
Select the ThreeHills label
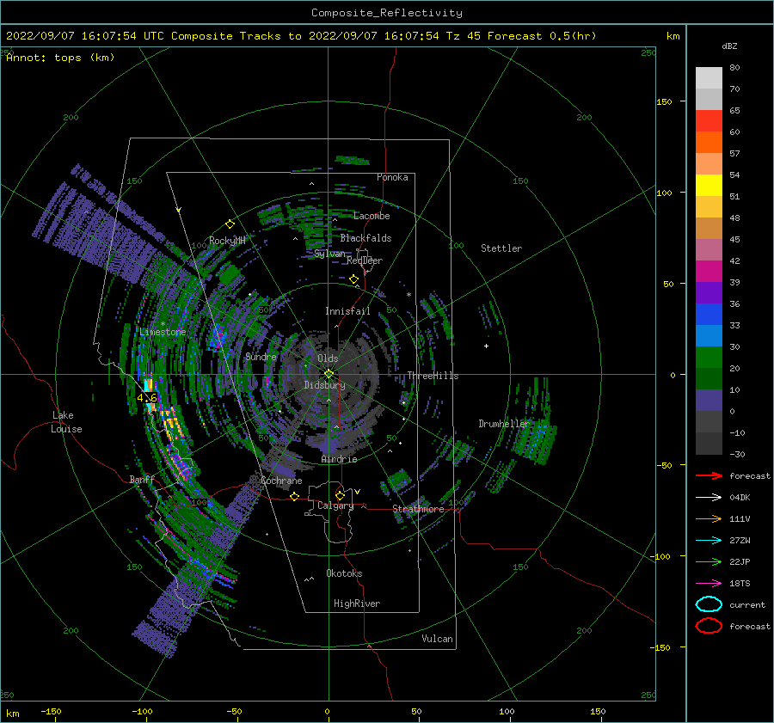[x=433, y=376]
